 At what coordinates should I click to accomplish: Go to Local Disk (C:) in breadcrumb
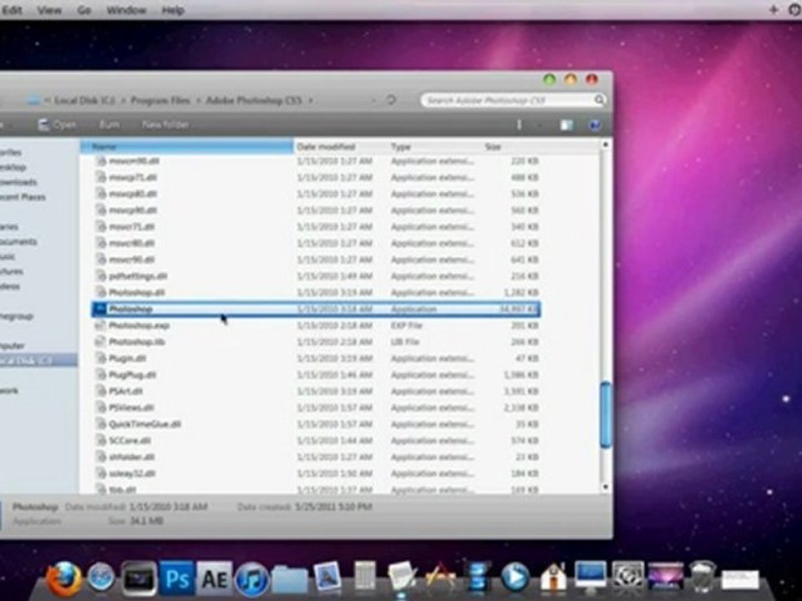click(84, 100)
